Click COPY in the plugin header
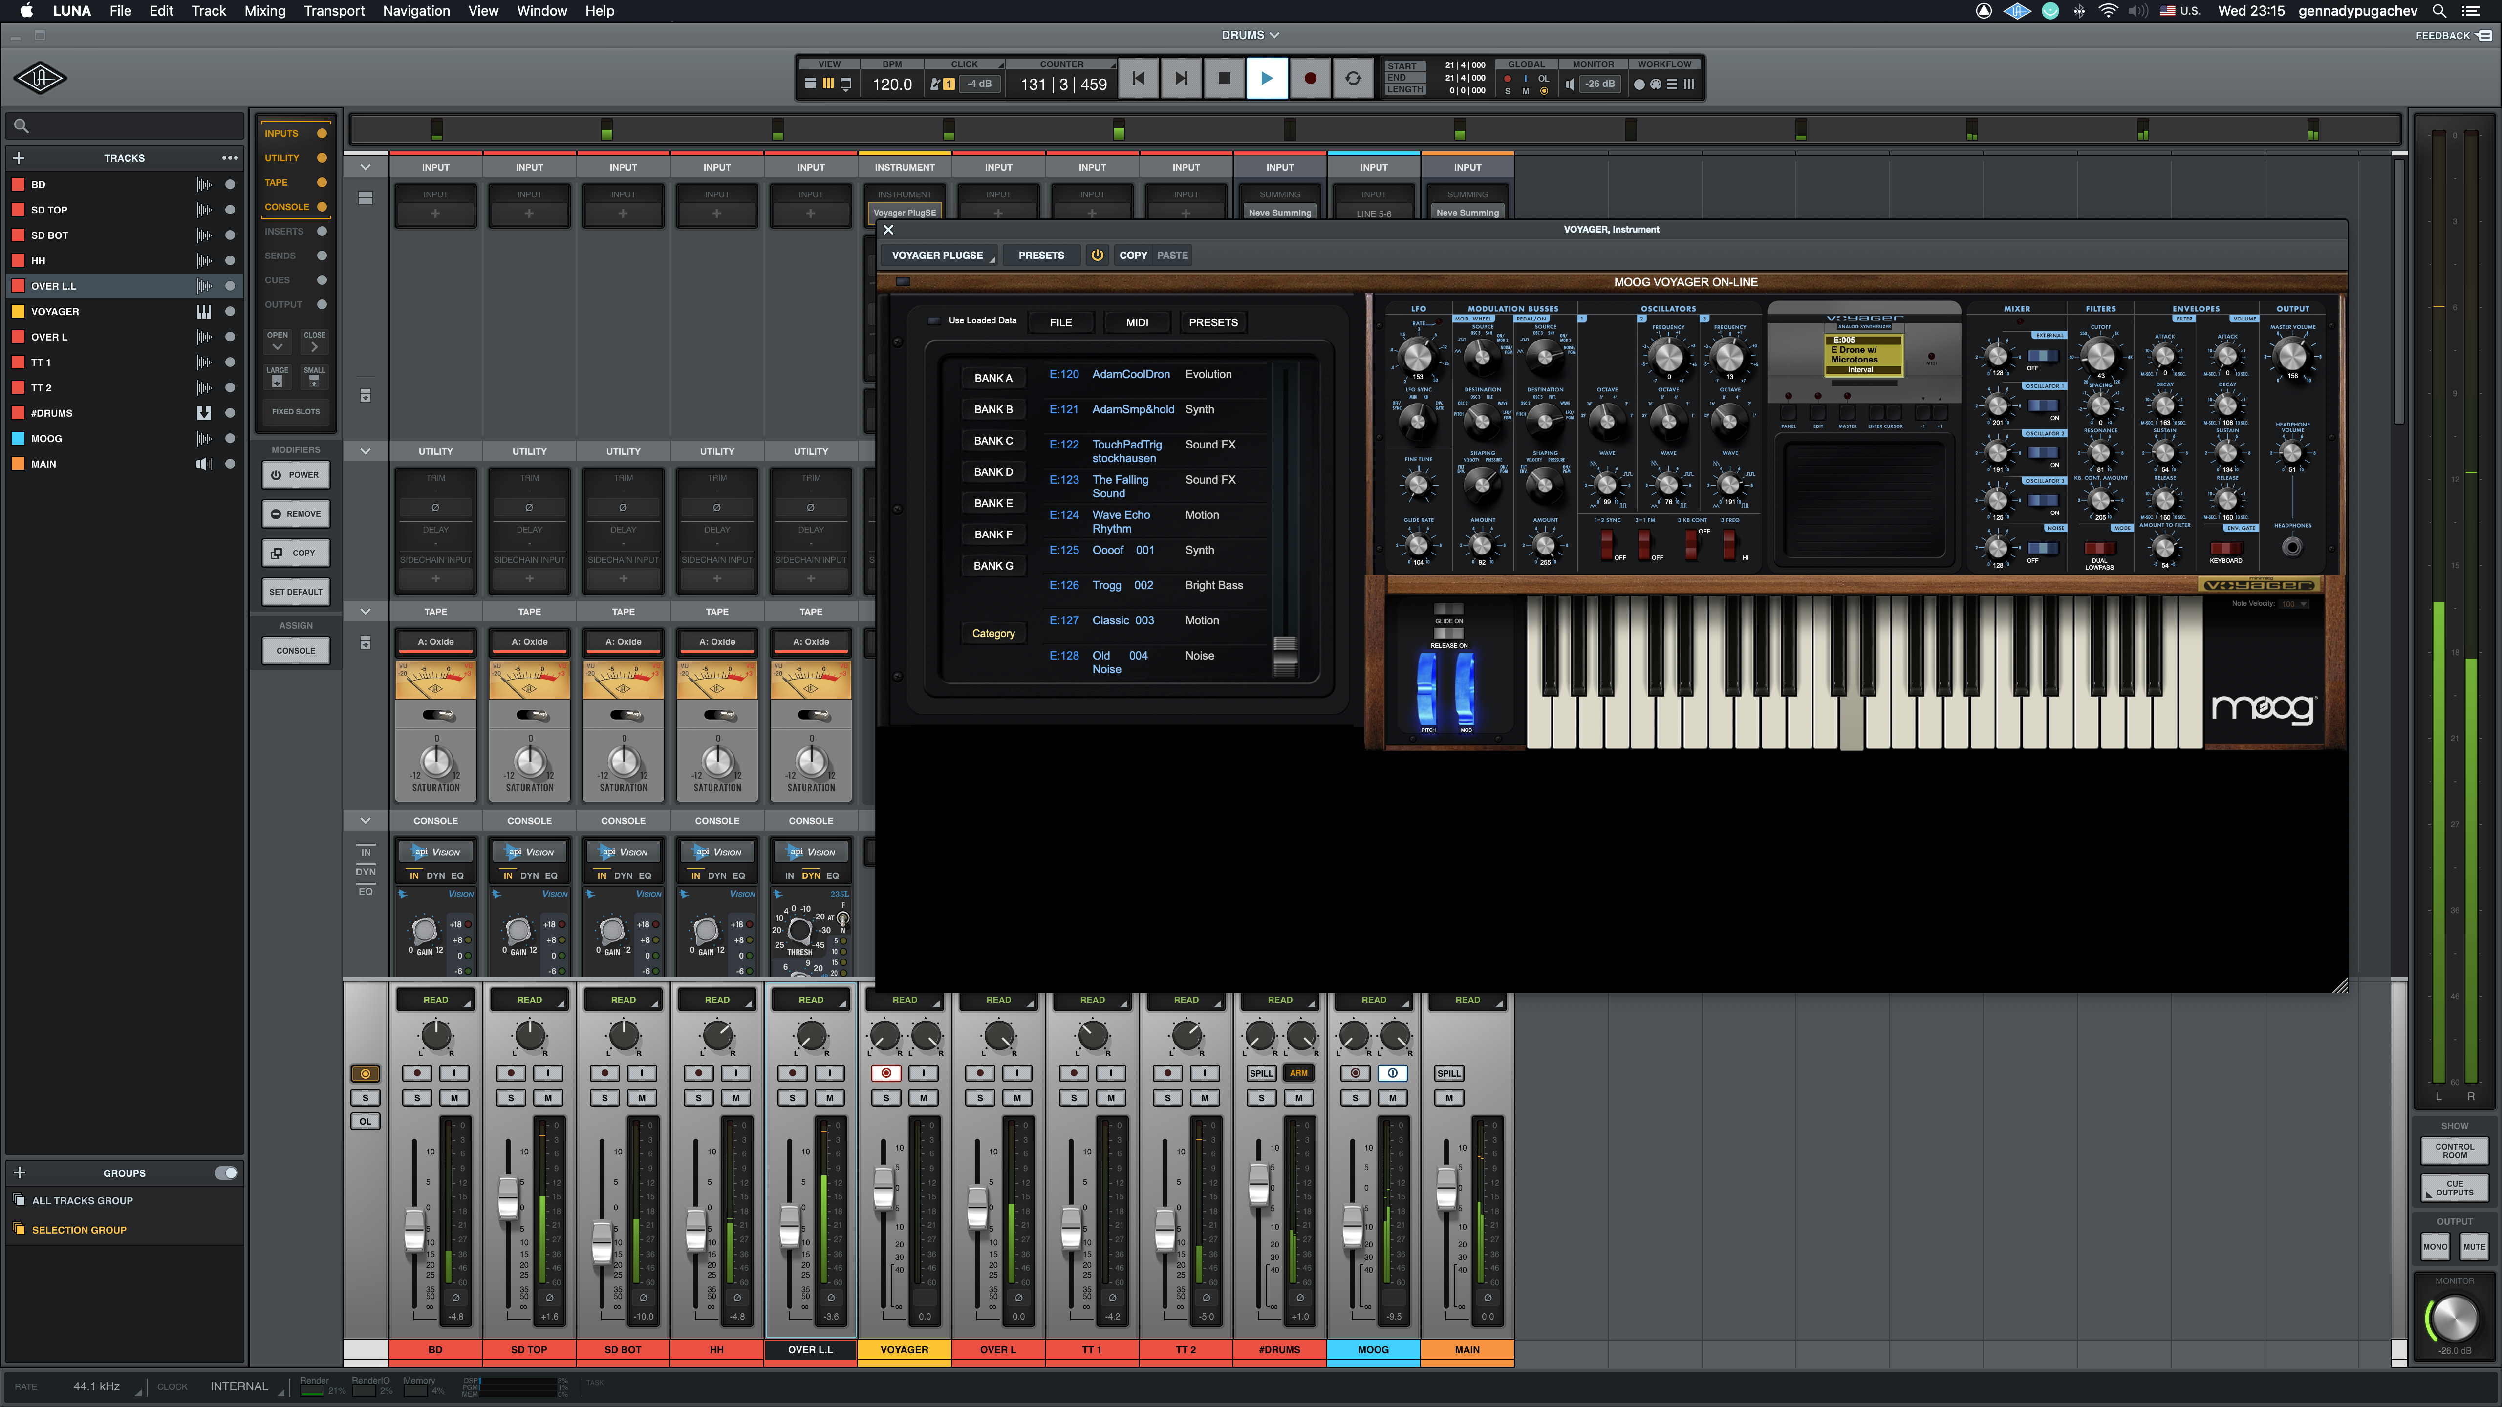This screenshot has width=2502, height=1407. [1133, 256]
